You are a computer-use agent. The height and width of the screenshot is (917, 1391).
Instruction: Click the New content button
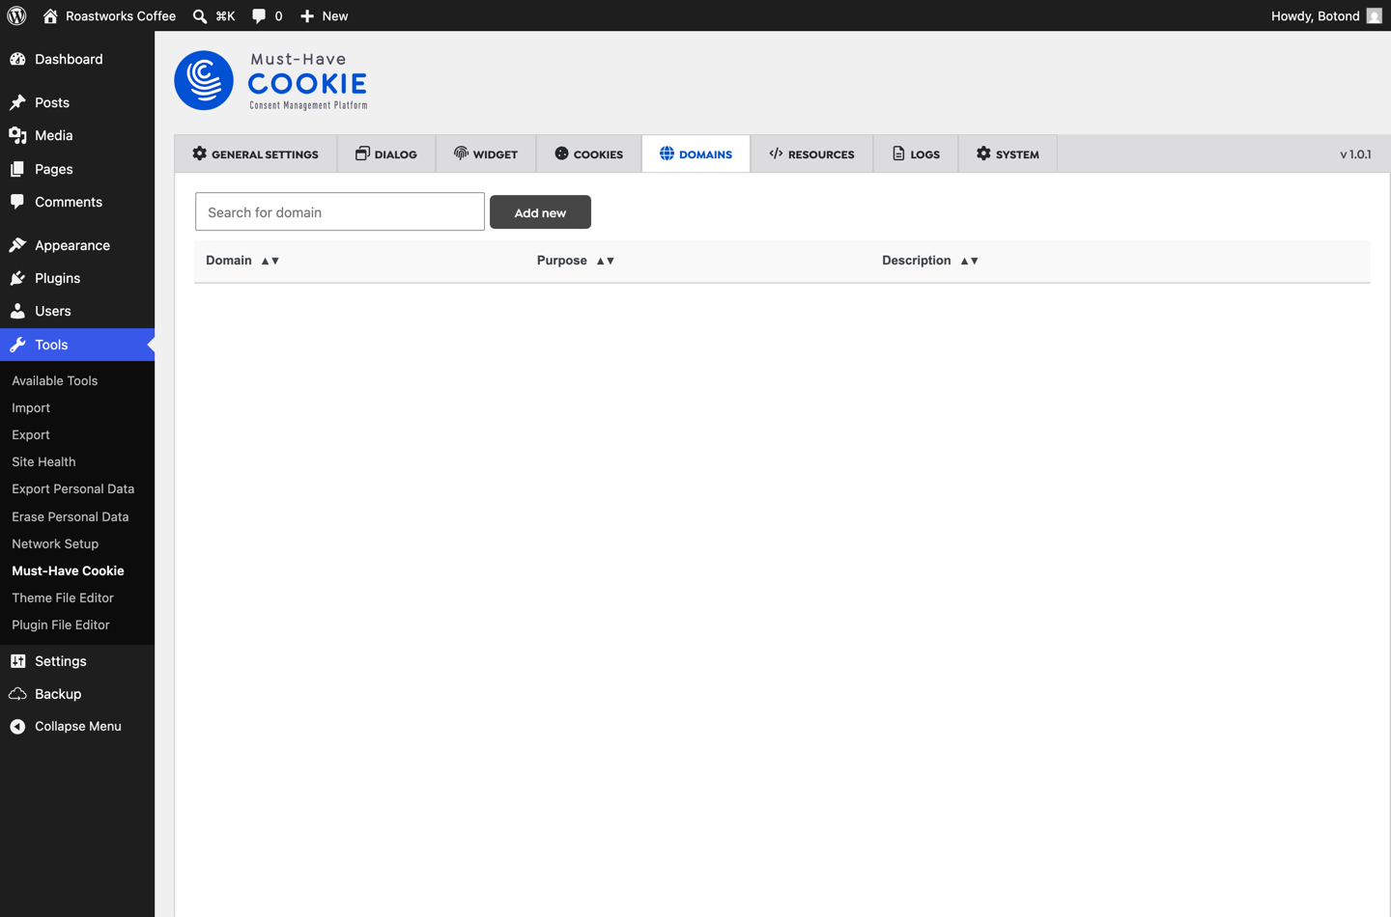[324, 15]
